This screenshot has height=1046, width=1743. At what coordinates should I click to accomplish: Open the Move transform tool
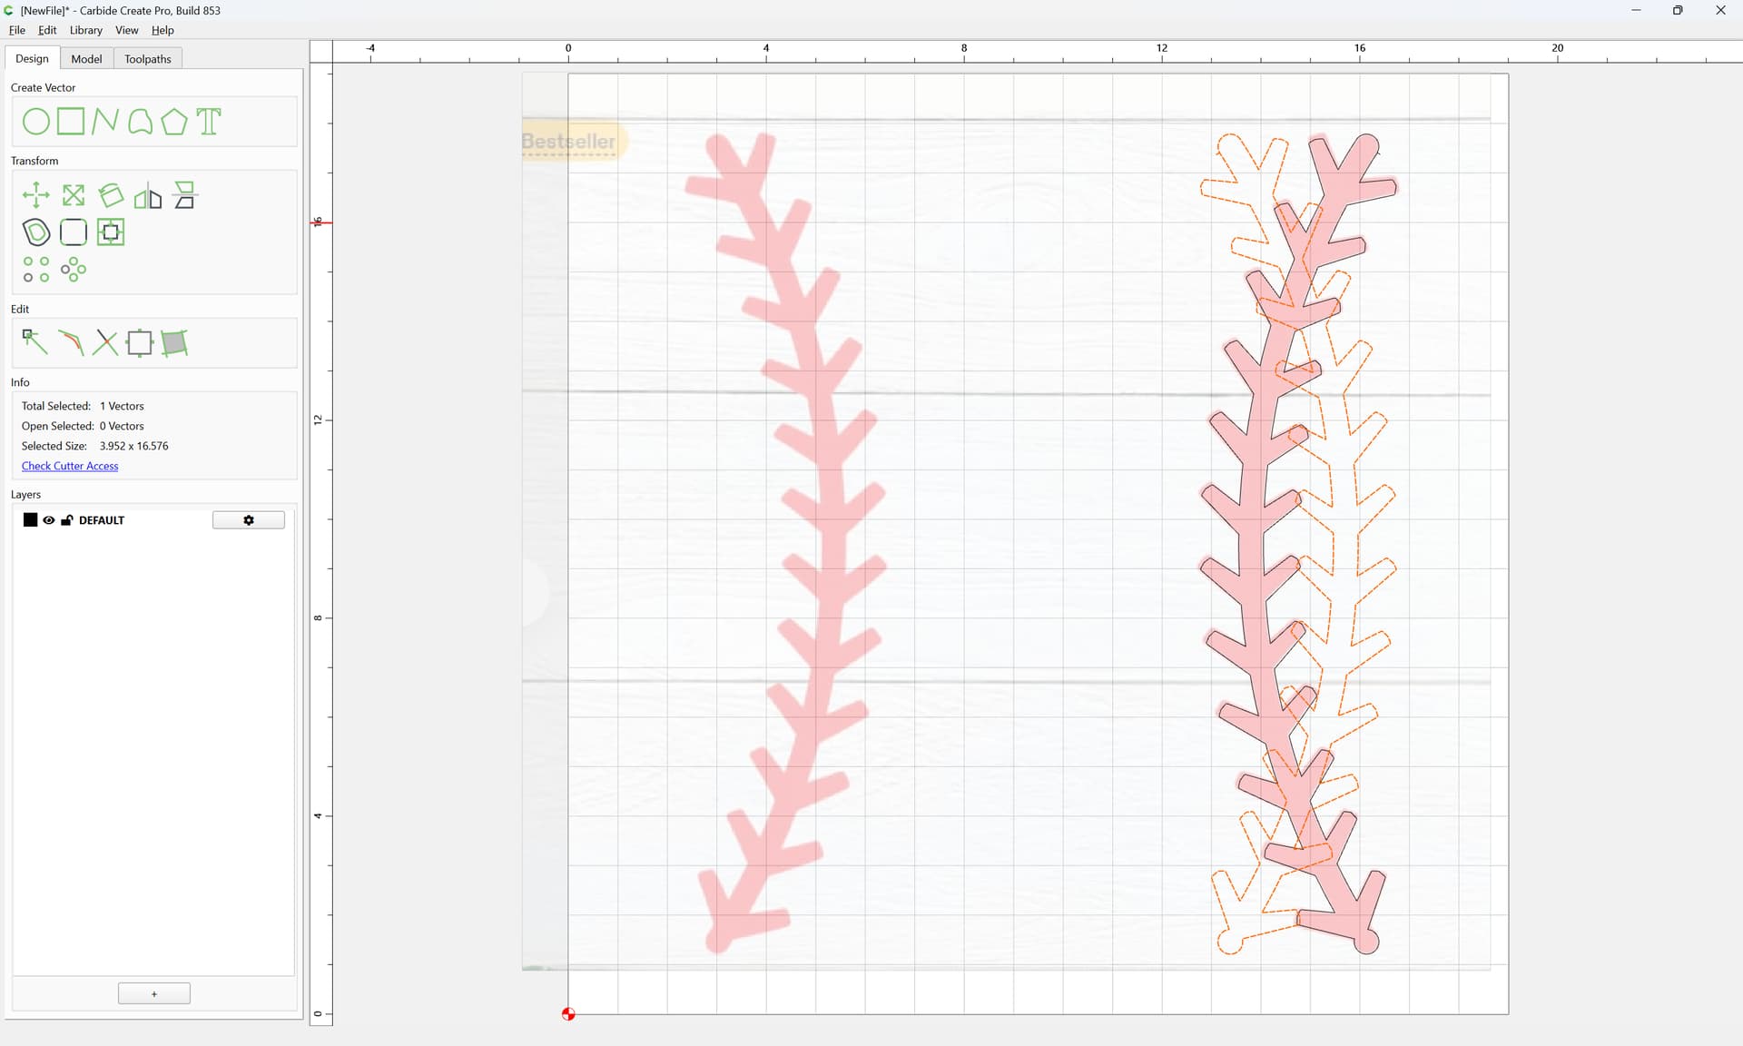tap(36, 195)
